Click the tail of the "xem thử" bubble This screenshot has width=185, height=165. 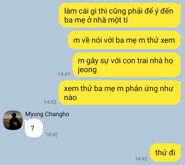pyautogui.click(x=180, y=82)
